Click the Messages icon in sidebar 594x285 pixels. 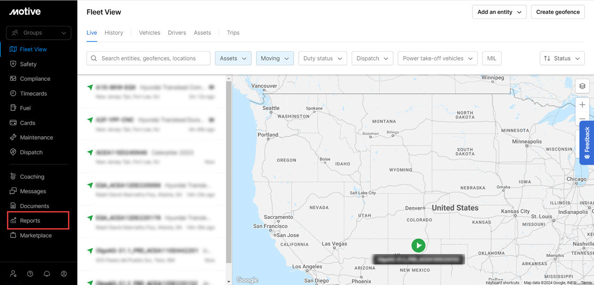point(13,191)
